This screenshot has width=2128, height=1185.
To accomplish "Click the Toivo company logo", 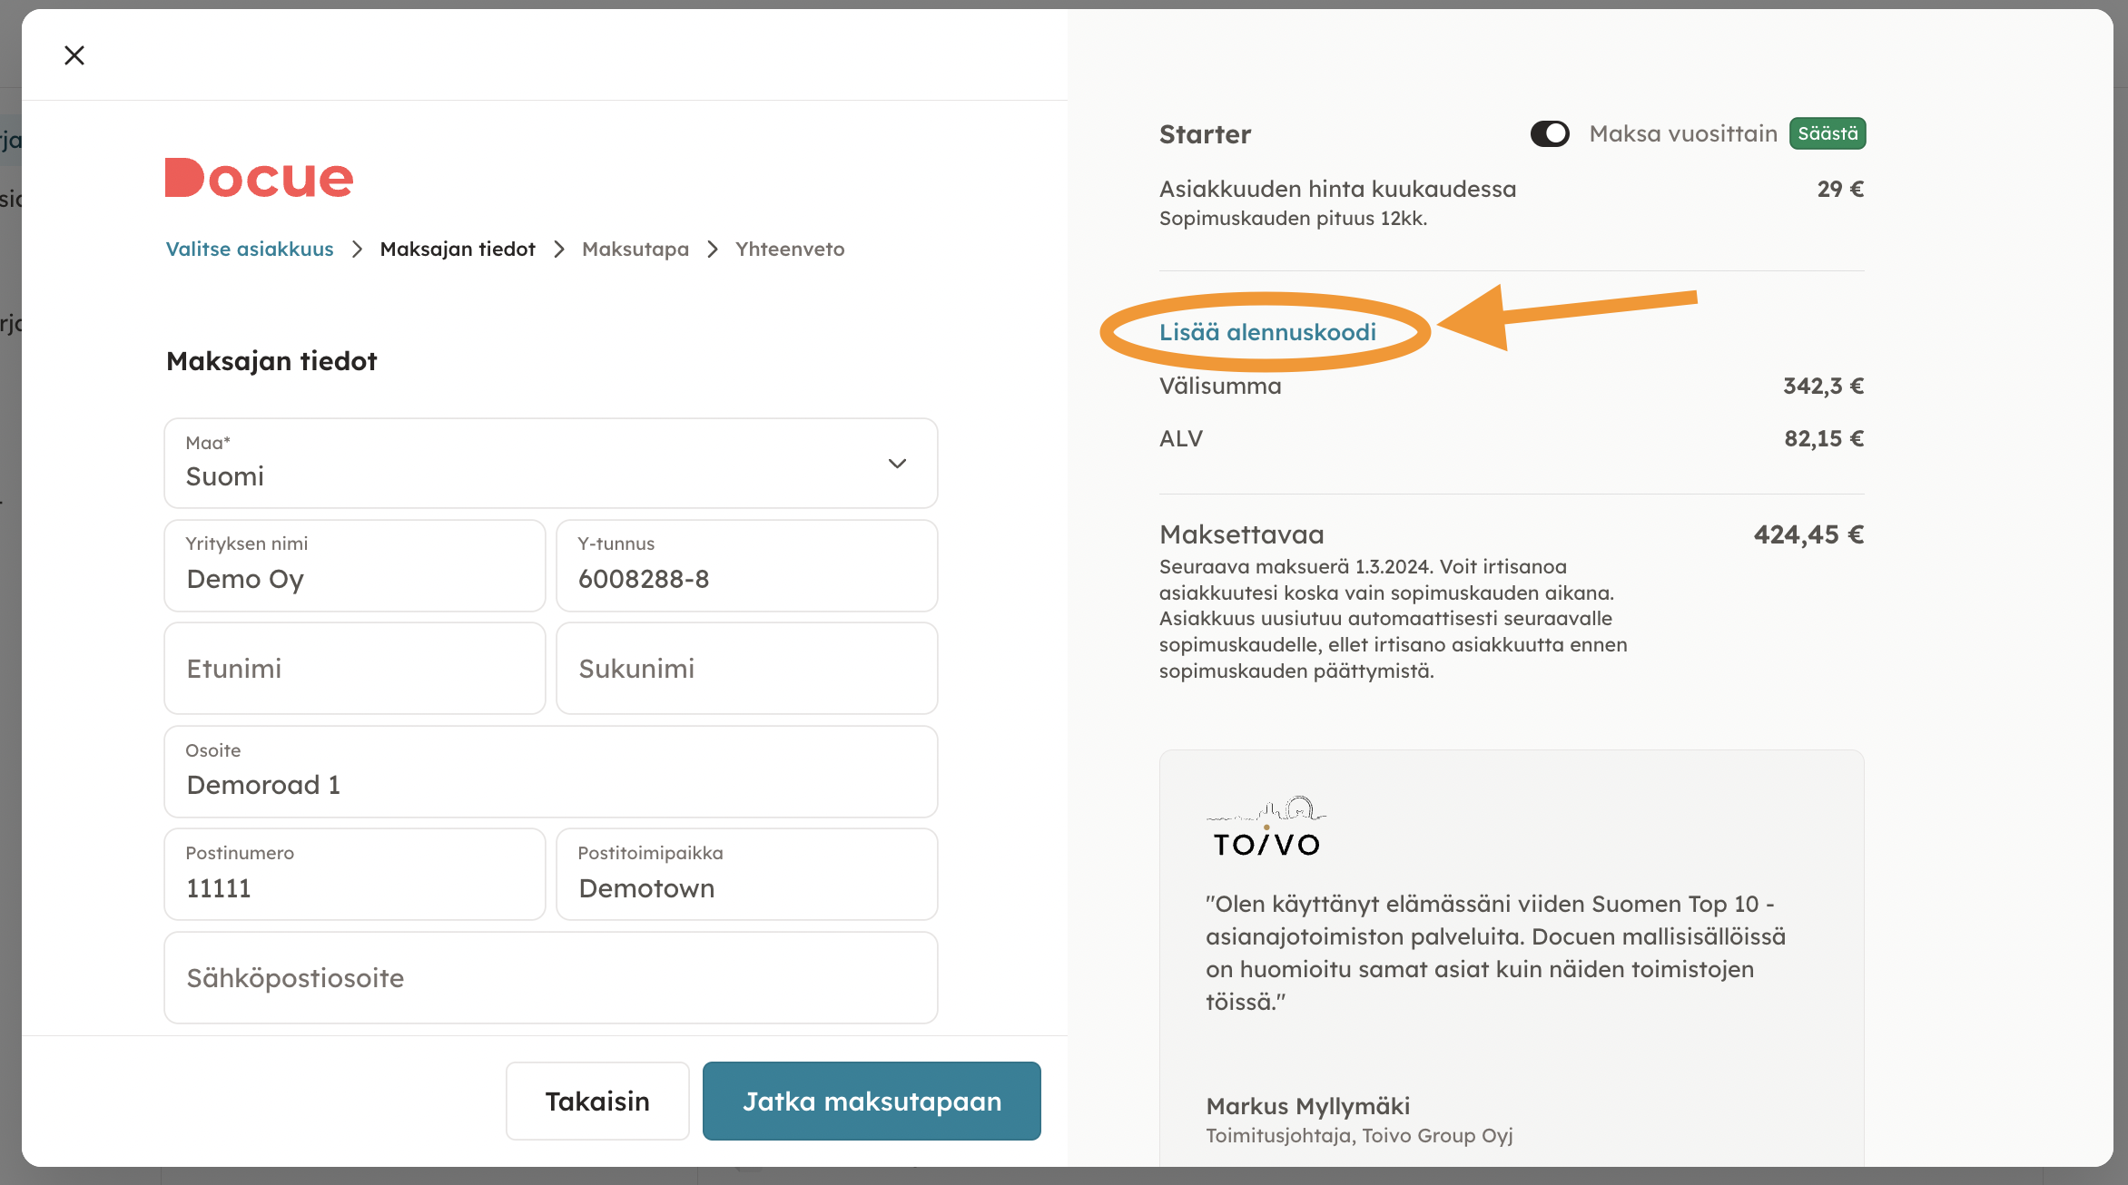I will pos(1266,828).
